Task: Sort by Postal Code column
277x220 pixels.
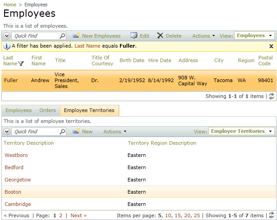Action: pos(266,60)
